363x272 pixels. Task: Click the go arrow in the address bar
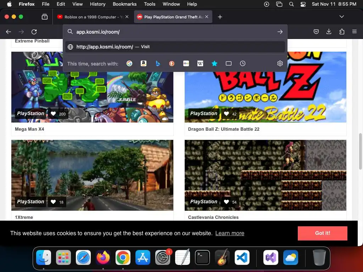pos(280,32)
